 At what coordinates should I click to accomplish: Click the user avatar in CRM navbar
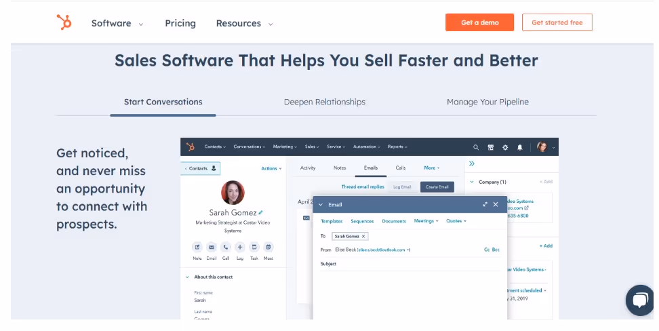click(x=542, y=147)
